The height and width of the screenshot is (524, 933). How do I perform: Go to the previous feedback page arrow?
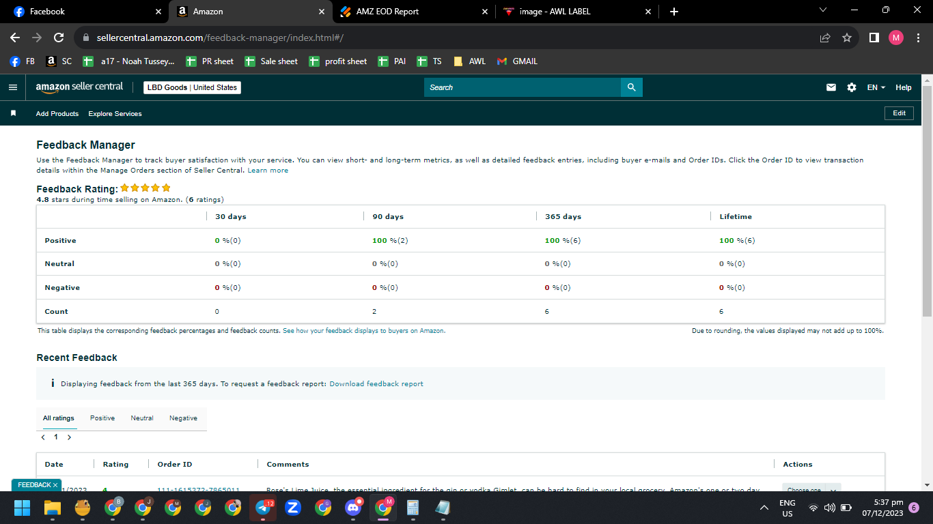tap(43, 437)
